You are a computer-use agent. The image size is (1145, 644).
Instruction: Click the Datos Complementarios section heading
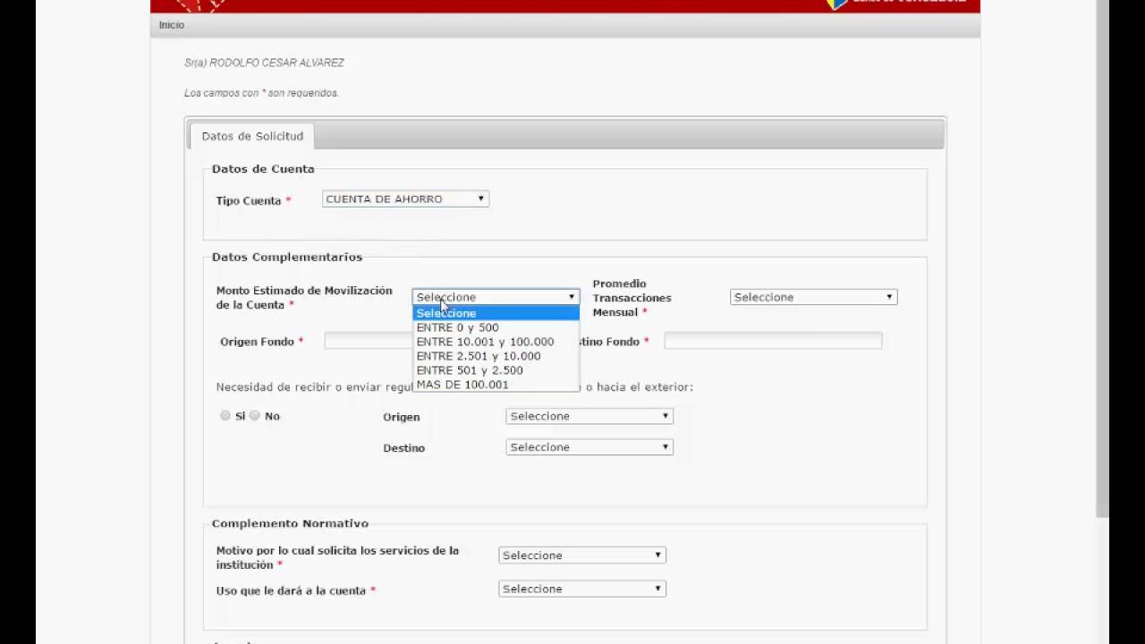[x=287, y=257]
